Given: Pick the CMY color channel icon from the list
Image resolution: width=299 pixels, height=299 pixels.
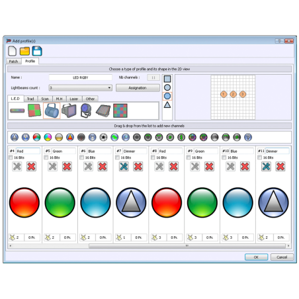Looking at the screenshot, I should pos(48,137).
